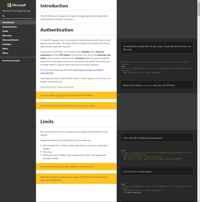Click the Authorization: Token myapikey inline code
Viewport: 200px width, 202px height.
(x=57, y=87)
